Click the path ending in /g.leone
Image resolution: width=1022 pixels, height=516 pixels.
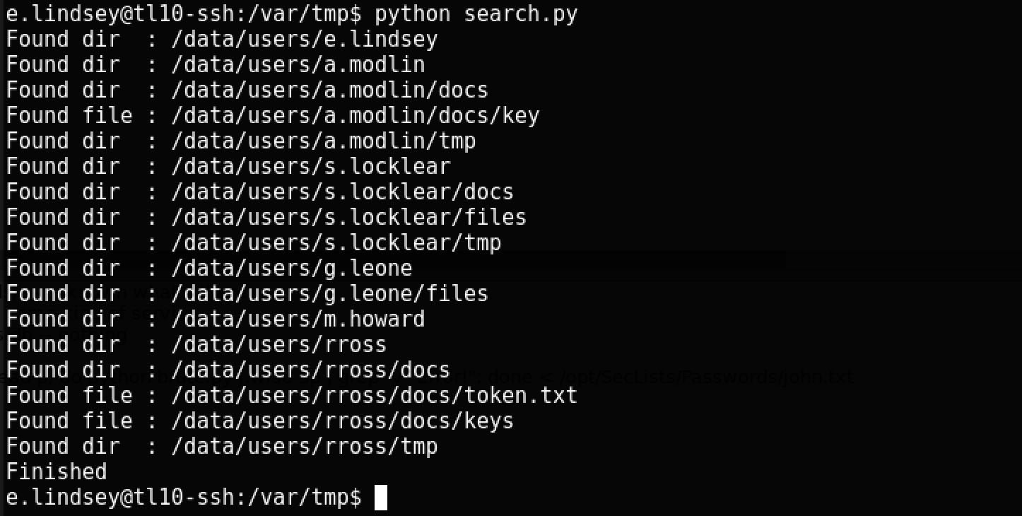click(291, 268)
